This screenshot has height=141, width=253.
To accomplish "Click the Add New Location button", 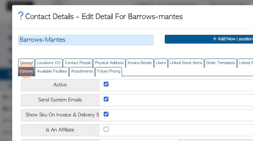I will point(209,39).
